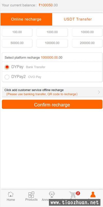103x207 pixels.
Task: Select DYPay Bank Transfer radio button
Action: 7,67
